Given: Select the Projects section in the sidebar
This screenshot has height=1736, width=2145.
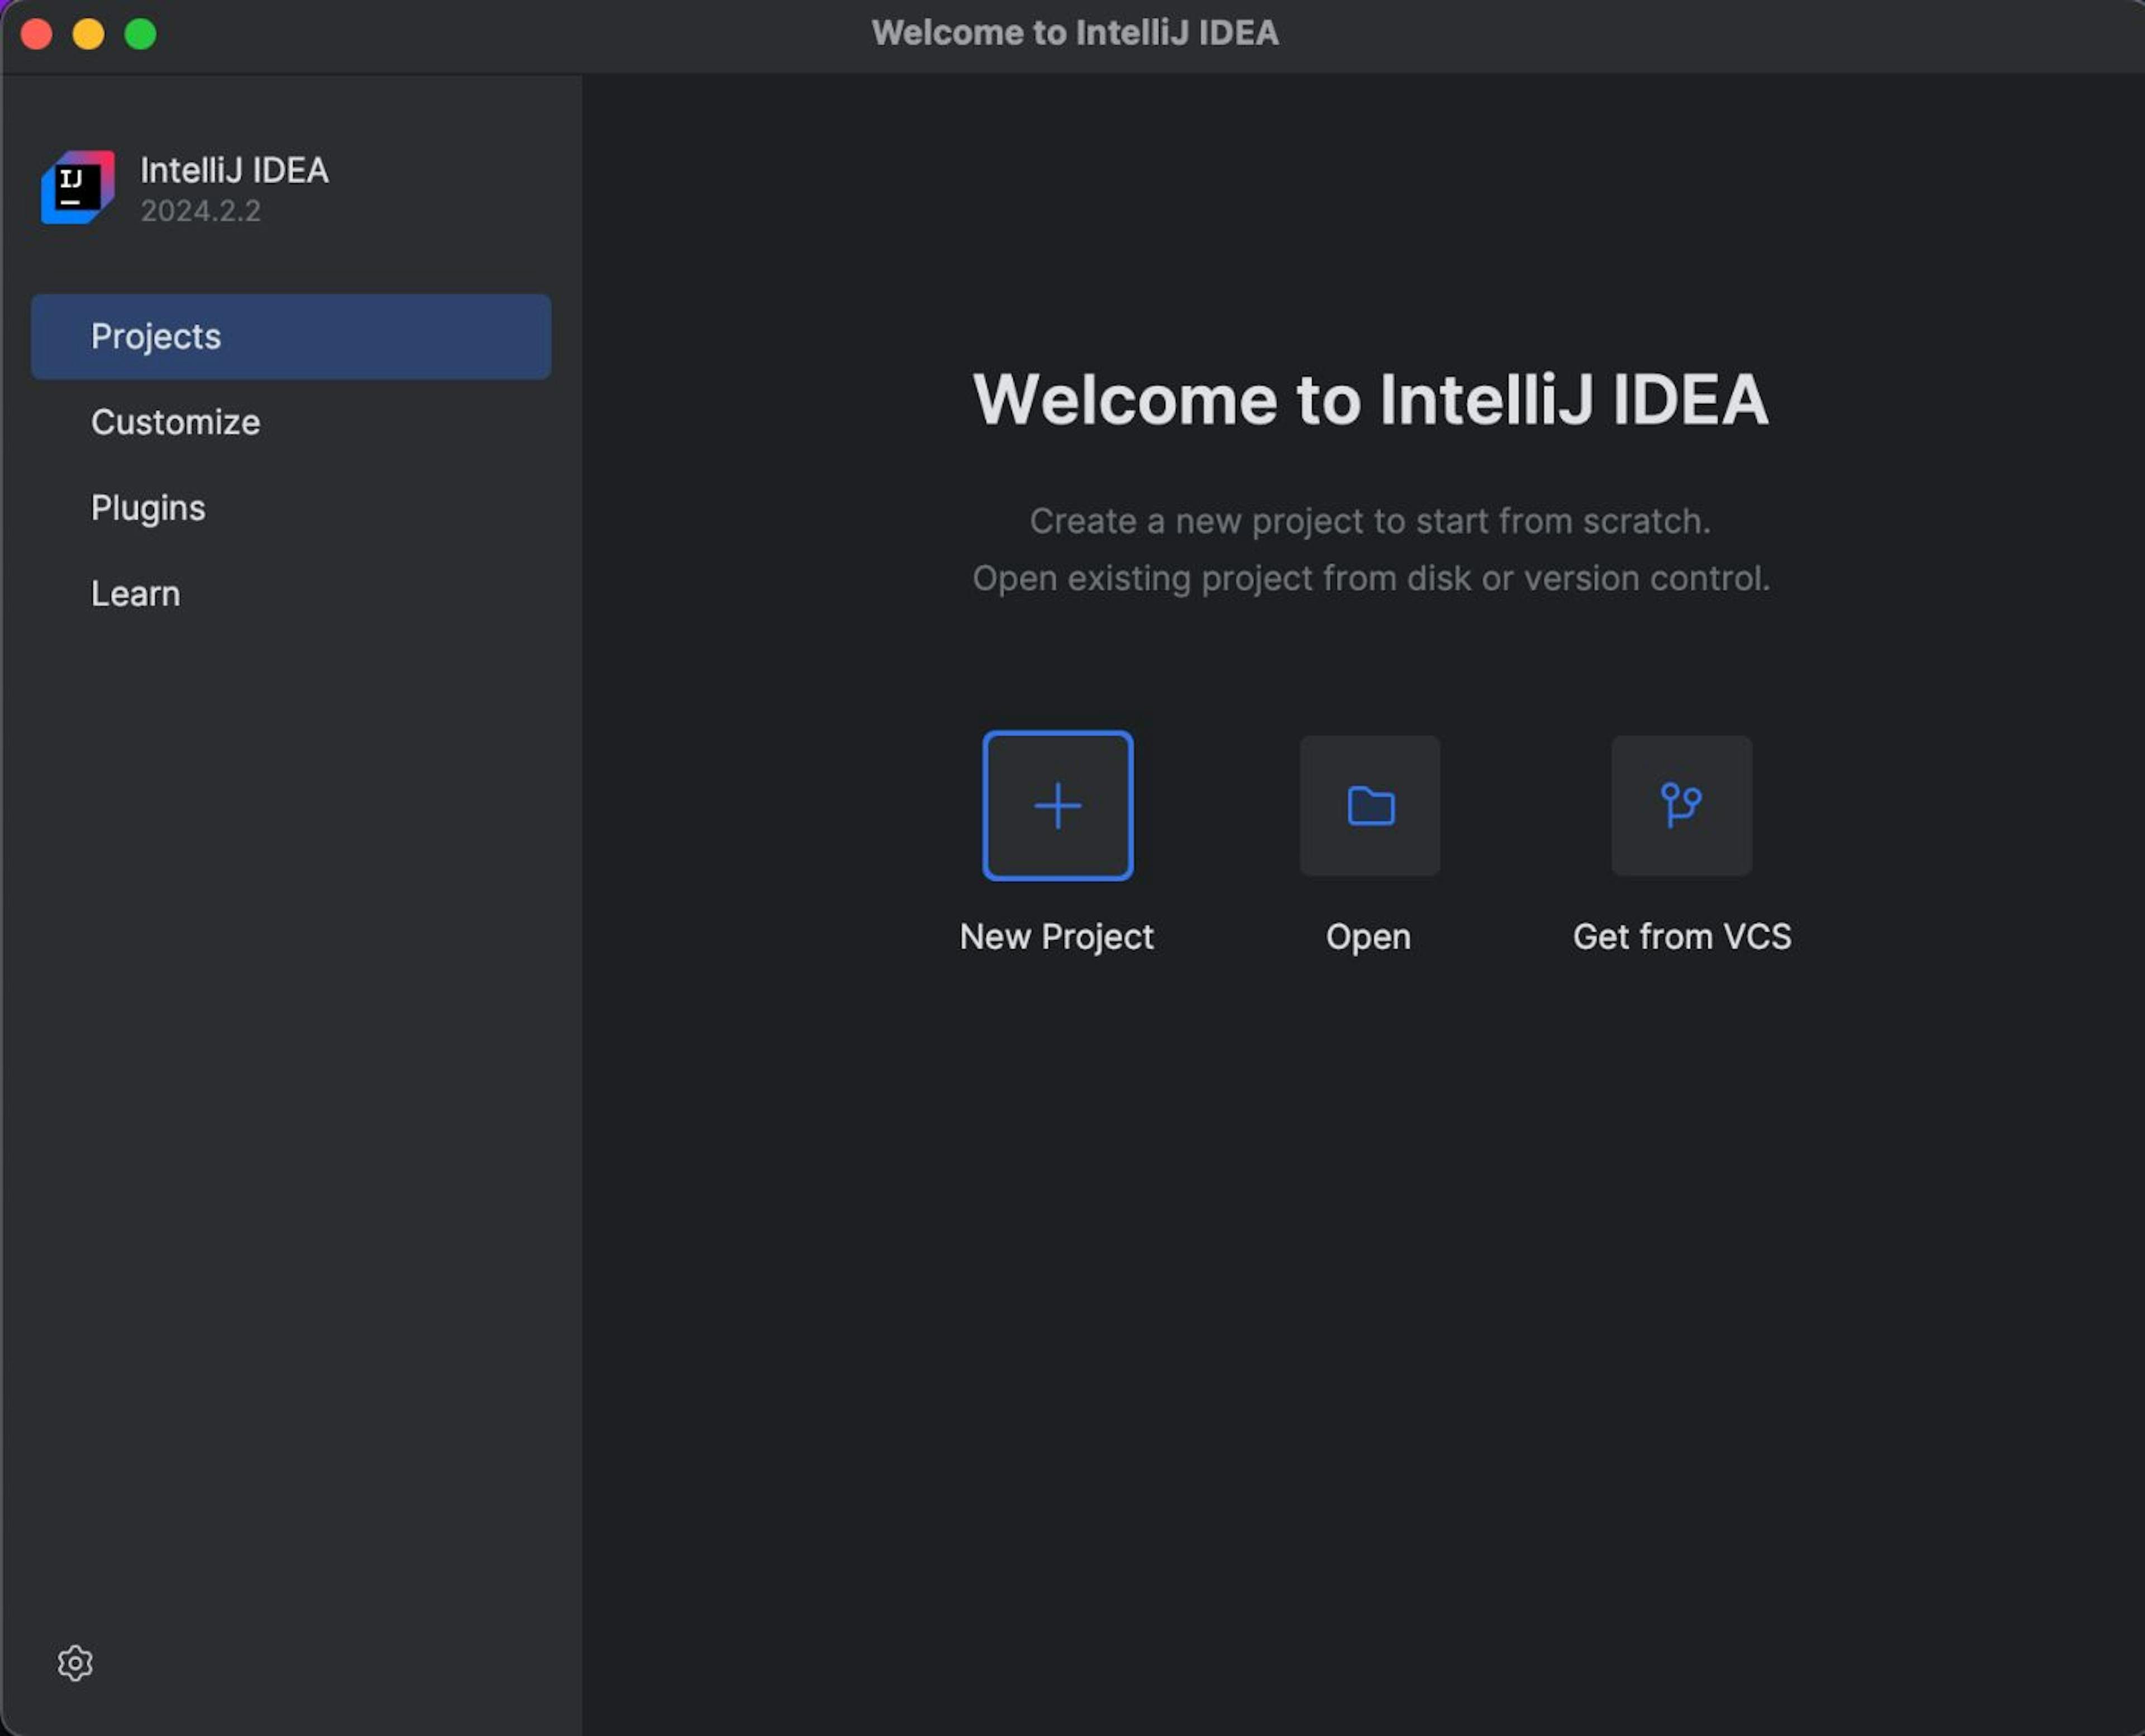Looking at the screenshot, I should tap(156, 337).
